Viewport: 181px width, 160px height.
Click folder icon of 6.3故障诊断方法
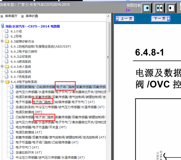(7, 41)
